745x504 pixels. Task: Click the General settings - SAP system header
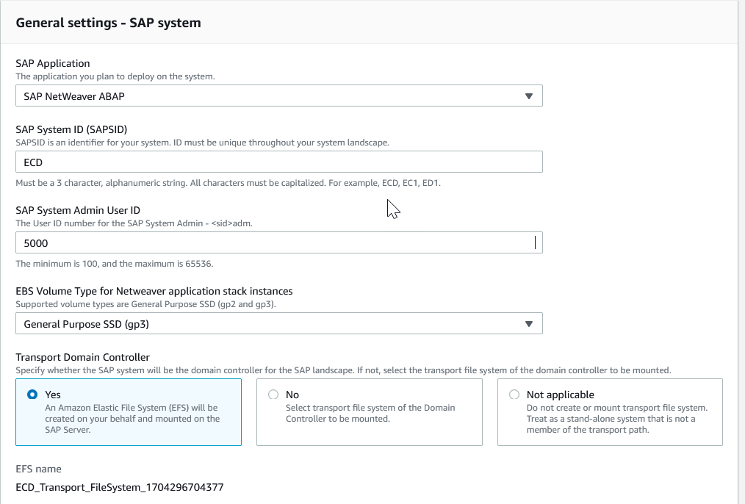108,23
